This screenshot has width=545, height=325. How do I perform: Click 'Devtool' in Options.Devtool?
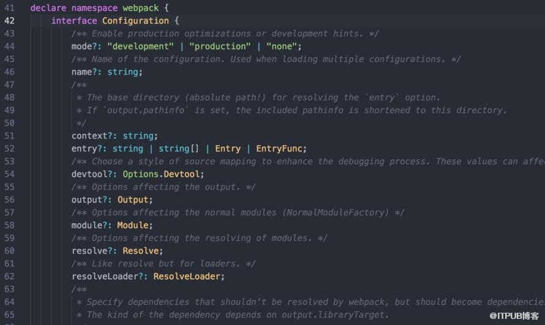181,174
